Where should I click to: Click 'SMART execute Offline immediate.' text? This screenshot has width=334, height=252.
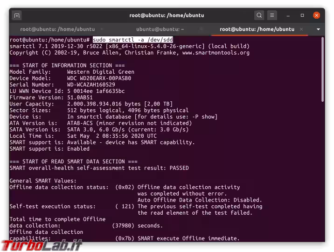(x=188, y=238)
